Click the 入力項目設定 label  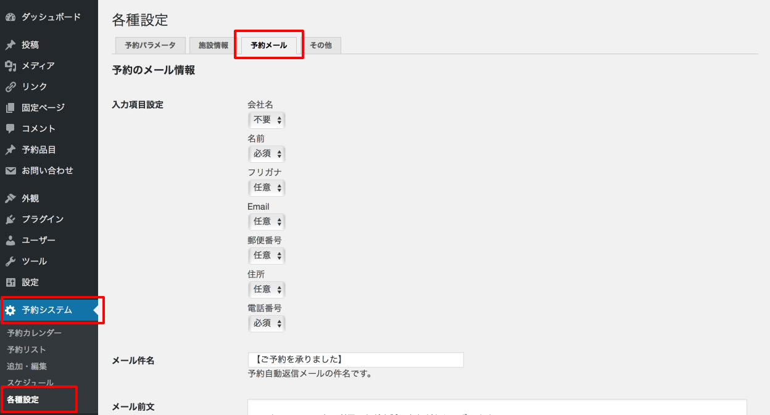tap(138, 105)
